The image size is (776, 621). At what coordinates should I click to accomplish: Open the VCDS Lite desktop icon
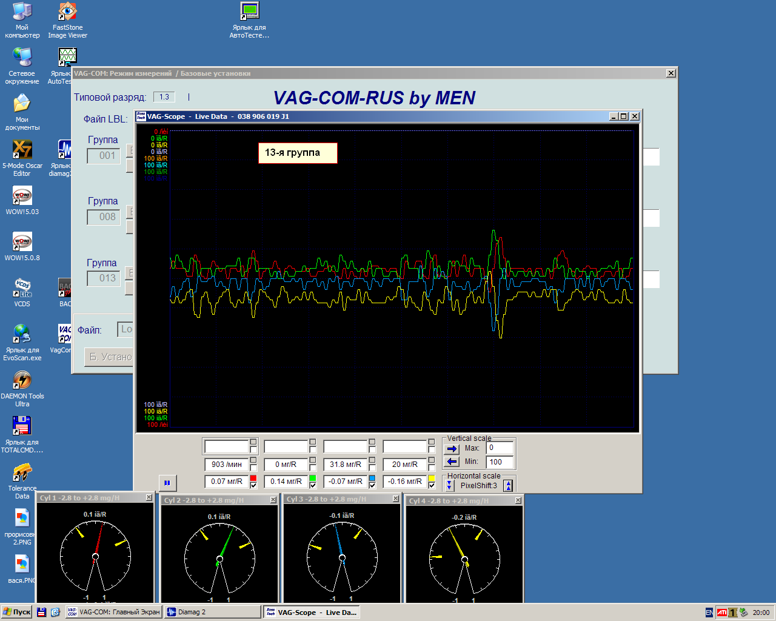(22, 294)
